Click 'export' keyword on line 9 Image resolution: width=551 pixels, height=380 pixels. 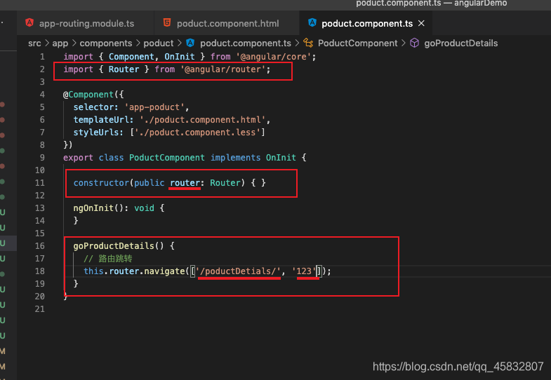pos(78,158)
